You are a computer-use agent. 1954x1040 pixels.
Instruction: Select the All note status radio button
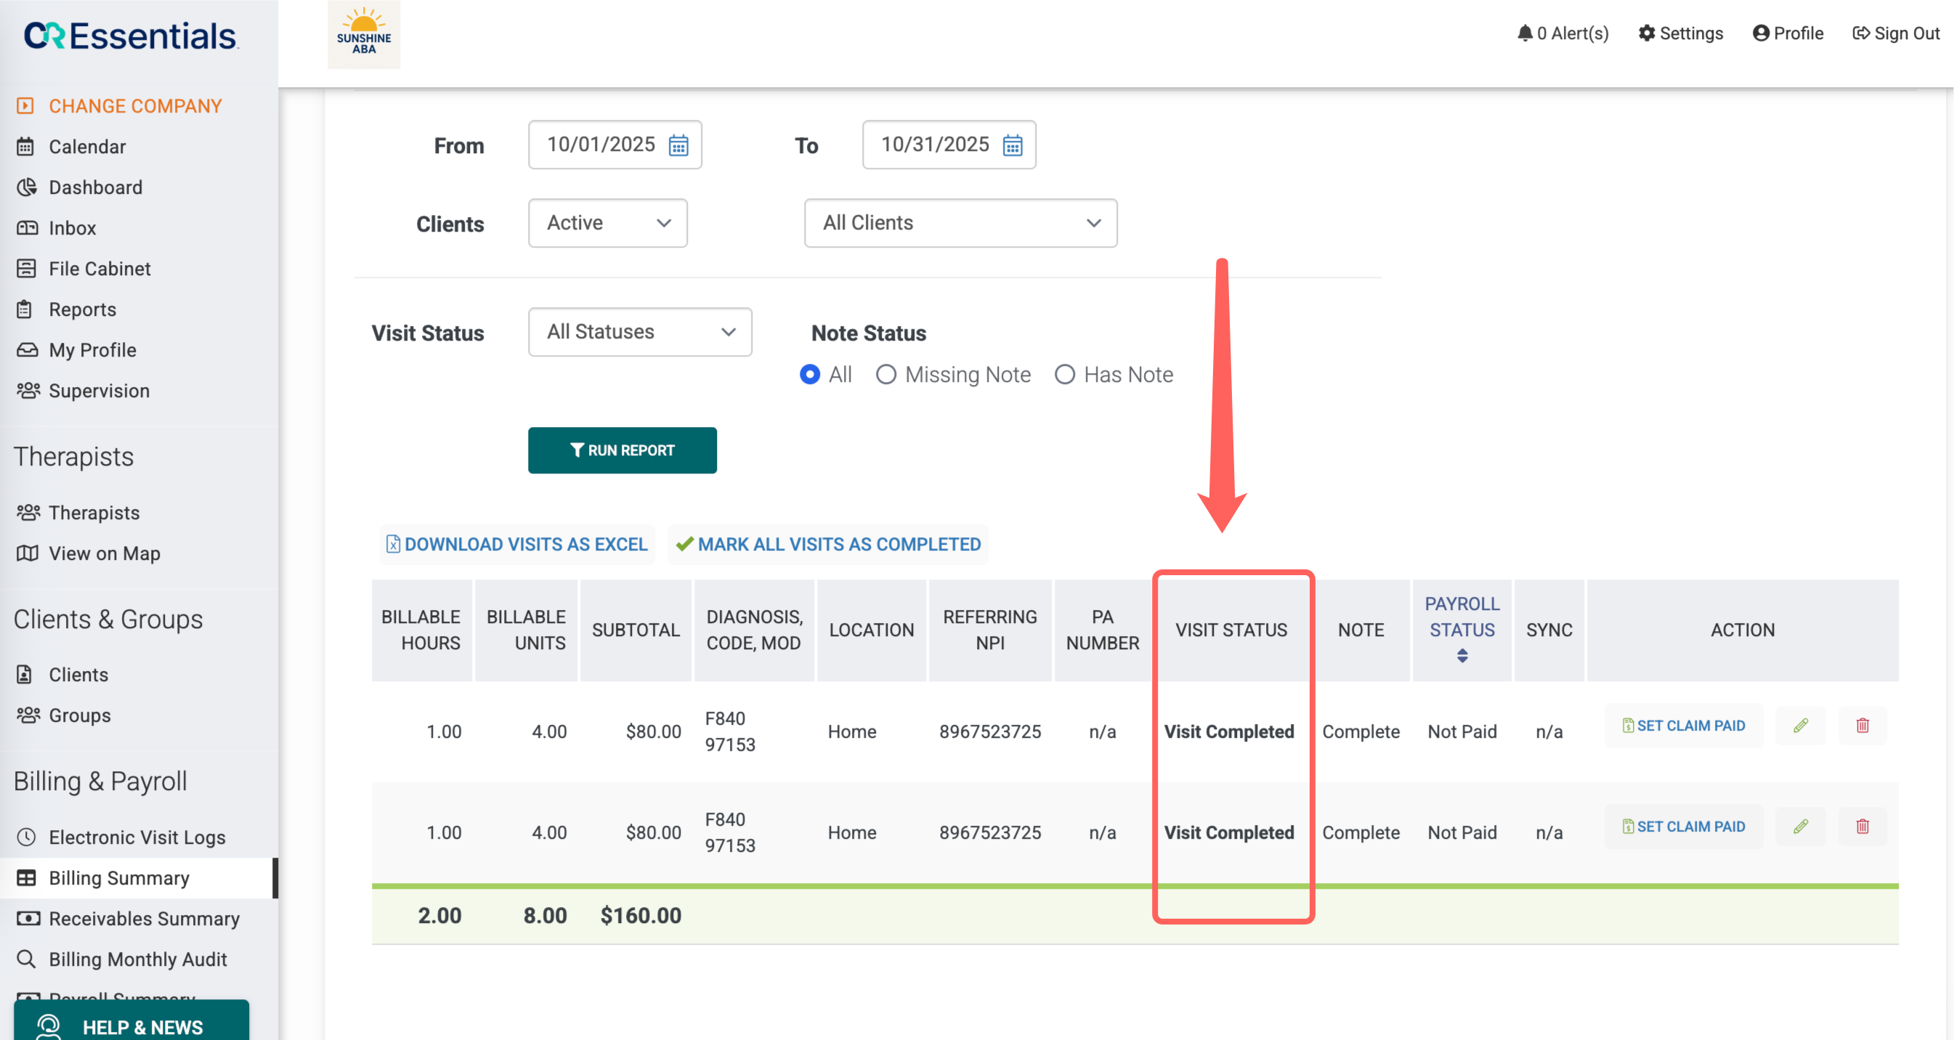(809, 375)
